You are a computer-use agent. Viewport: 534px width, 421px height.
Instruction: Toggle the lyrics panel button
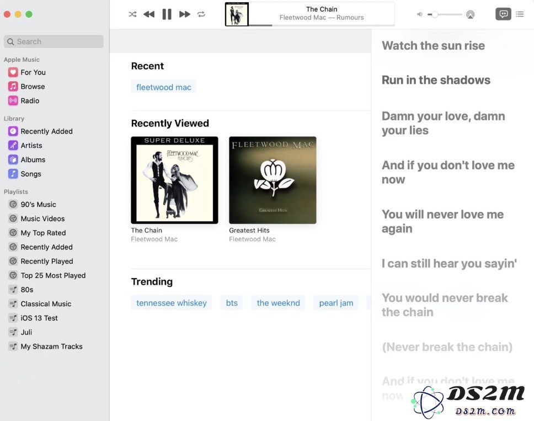point(503,14)
